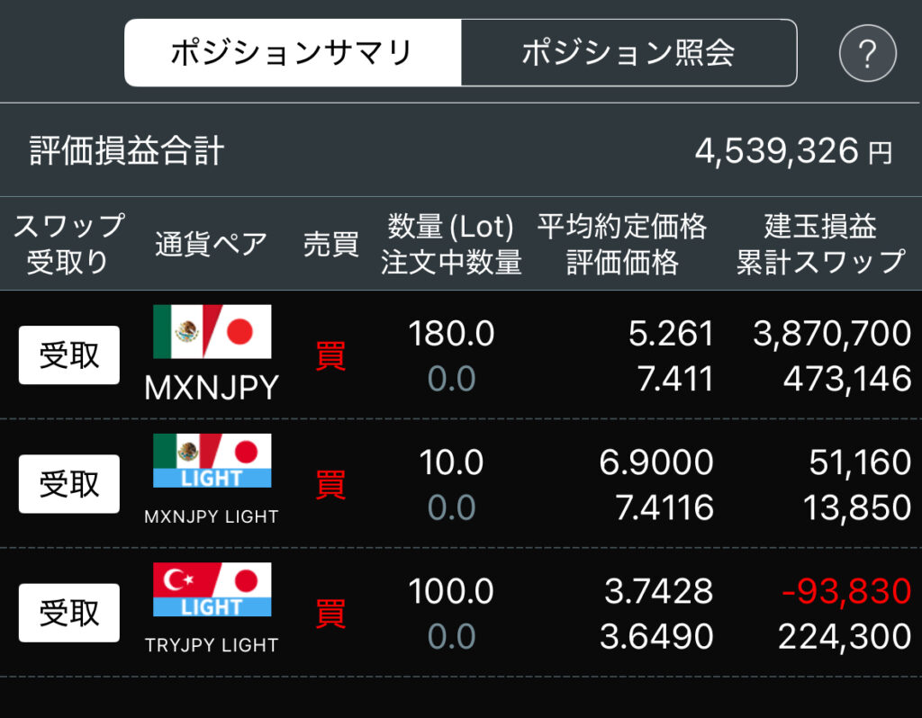Tap the 建玉損益 column header
The image size is (922, 718).
pos(821,226)
